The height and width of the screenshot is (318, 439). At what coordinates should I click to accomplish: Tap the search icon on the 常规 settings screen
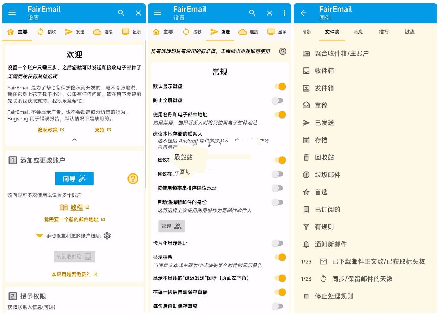252,13
